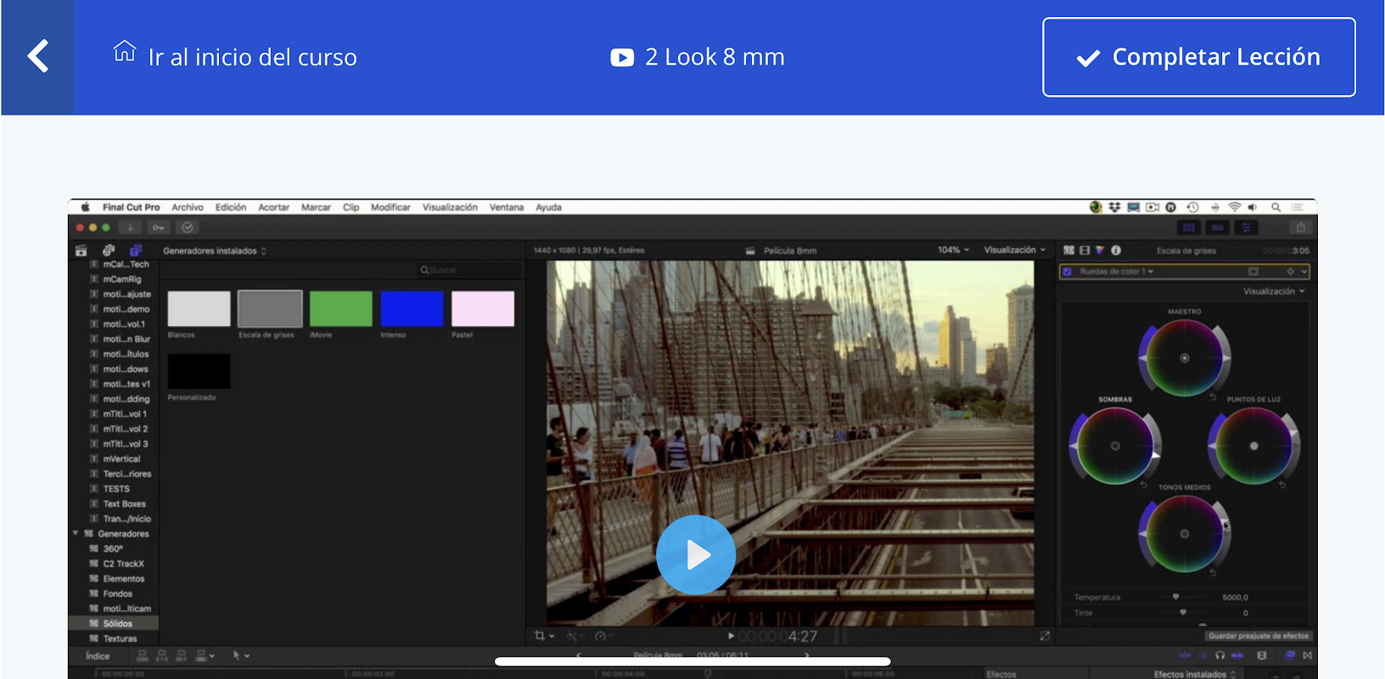1385x679 pixels.
Task: Click the crop tool icon below viewer
Action: point(540,636)
